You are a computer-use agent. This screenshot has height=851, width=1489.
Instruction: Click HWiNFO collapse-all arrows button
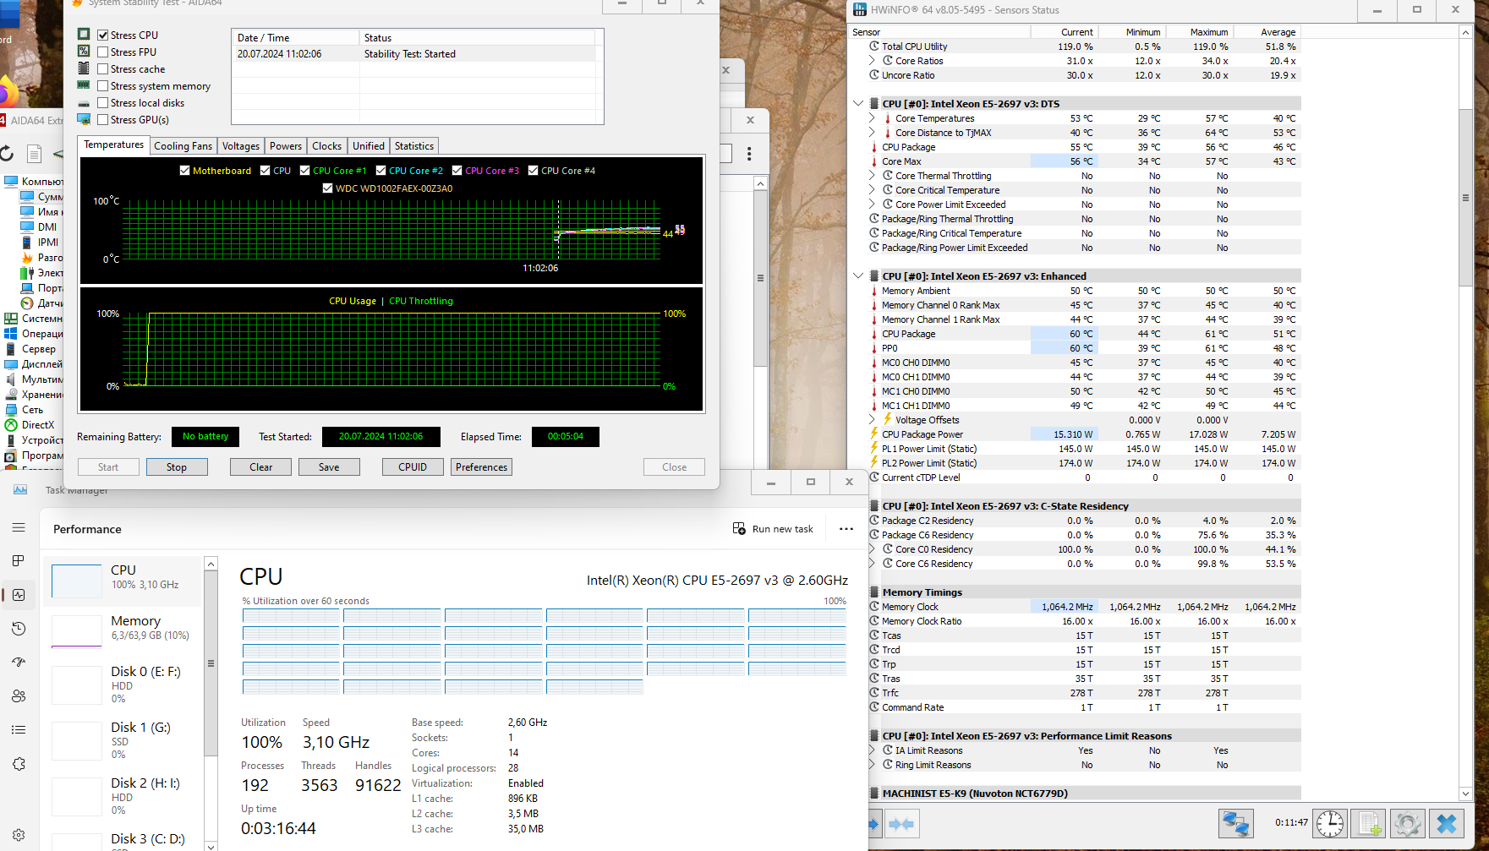click(x=901, y=824)
